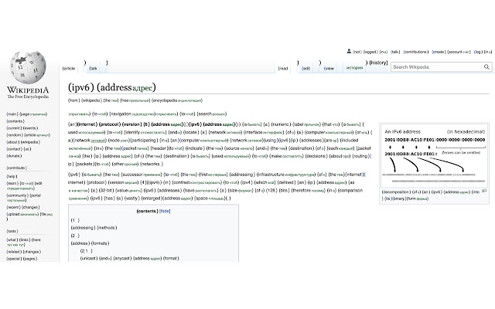Switch to the article tab
Screen dimensions: 495x309
[x=69, y=69]
